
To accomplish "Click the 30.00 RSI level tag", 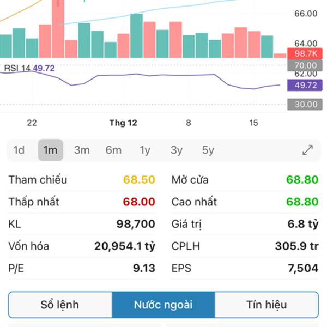I will 305,104.
